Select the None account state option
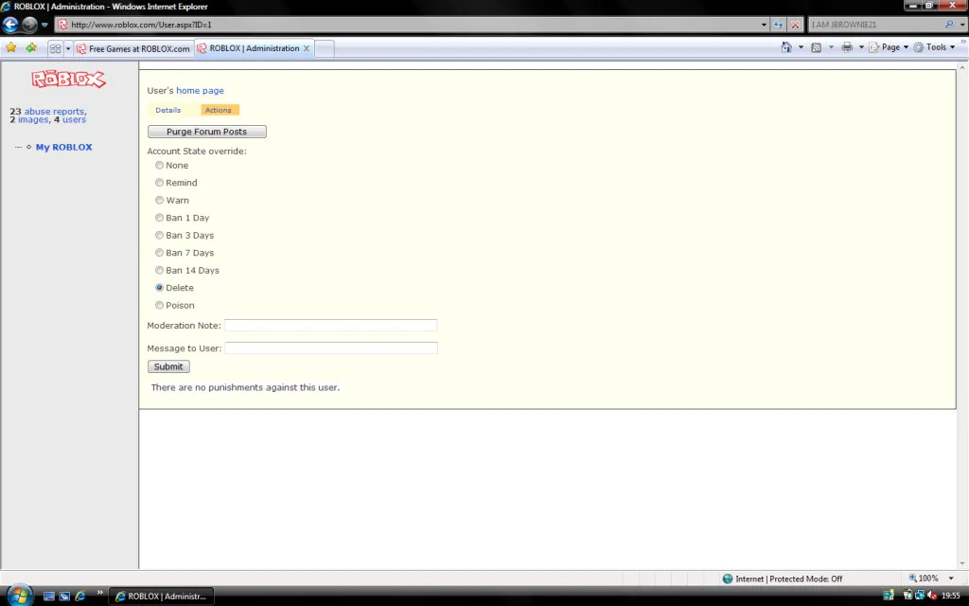 tap(159, 165)
